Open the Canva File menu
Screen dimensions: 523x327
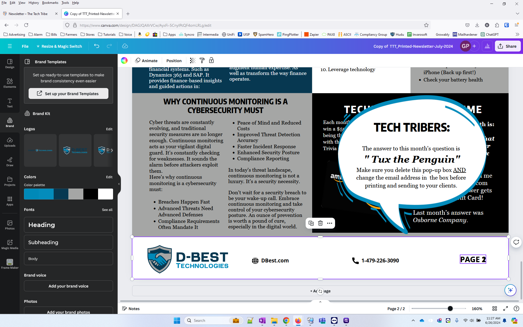(x=25, y=46)
